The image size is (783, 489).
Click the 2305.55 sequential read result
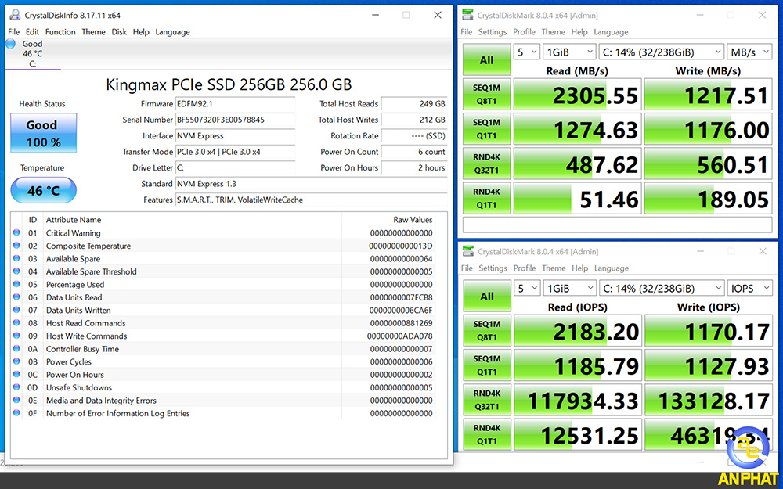click(x=577, y=95)
